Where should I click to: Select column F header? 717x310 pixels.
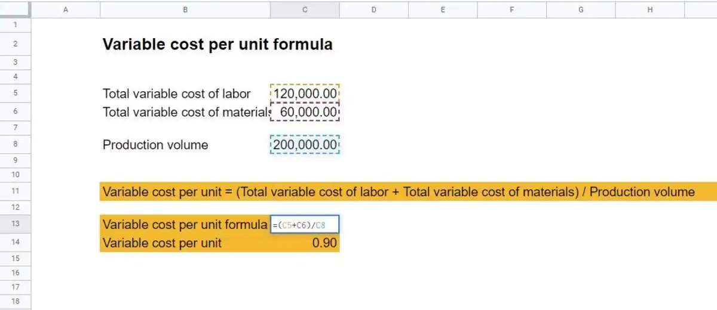coord(512,10)
